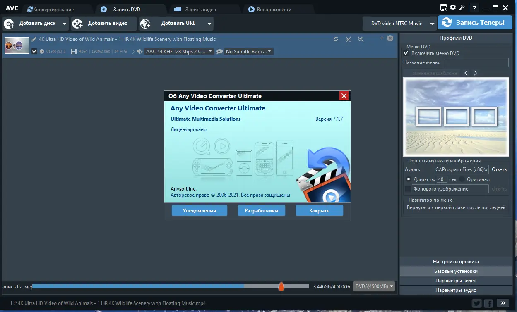The width and height of the screenshot is (517, 312).
Task: Click the double-arrow collapse panel button
Action: tap(503, 303)
